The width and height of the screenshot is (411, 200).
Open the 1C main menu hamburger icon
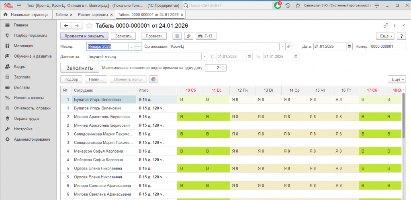tap(19, 6)
